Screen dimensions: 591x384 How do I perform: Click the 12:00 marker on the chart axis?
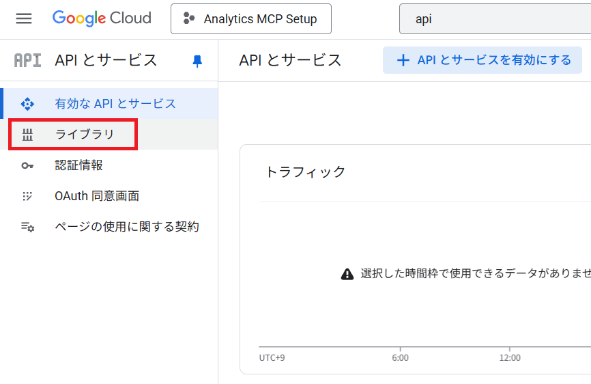click(x=510, y=357)
